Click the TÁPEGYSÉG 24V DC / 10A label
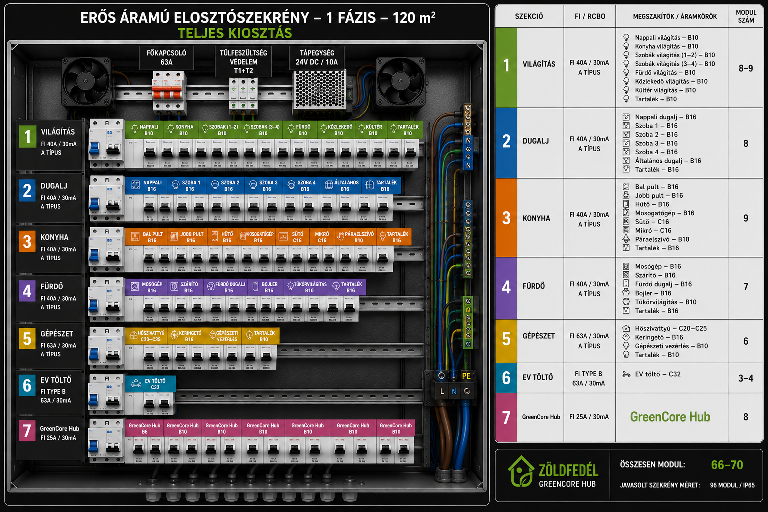This screenshot has width=768, height=512. (317, 57)
